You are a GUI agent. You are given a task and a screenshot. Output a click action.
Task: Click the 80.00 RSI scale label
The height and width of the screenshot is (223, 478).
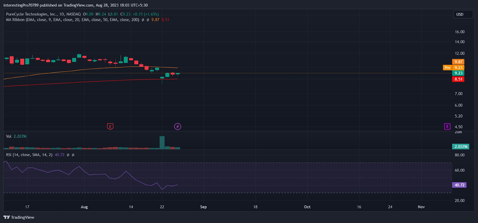(x=459, y=155)
